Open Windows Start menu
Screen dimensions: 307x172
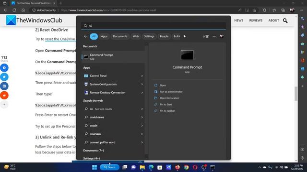click(x=94, y=167)
